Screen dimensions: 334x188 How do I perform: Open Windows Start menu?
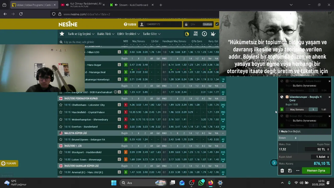(114, 183)
